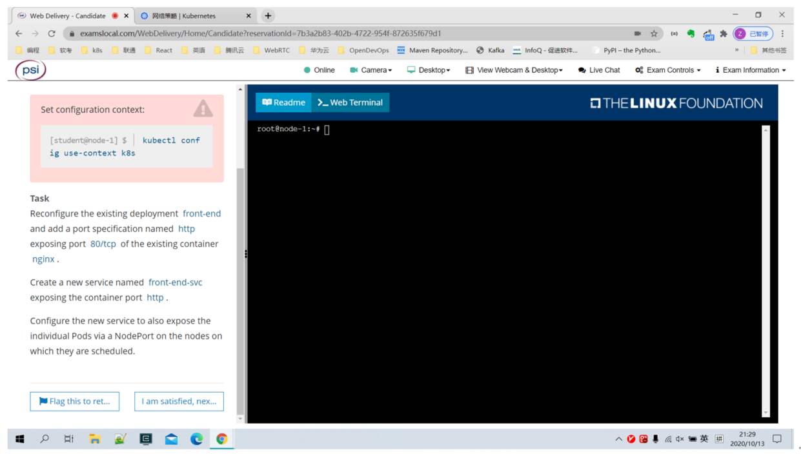The image size is (801, 459).
Task: Click the terminal scrollbar down arrow
Action: (766, 413)
